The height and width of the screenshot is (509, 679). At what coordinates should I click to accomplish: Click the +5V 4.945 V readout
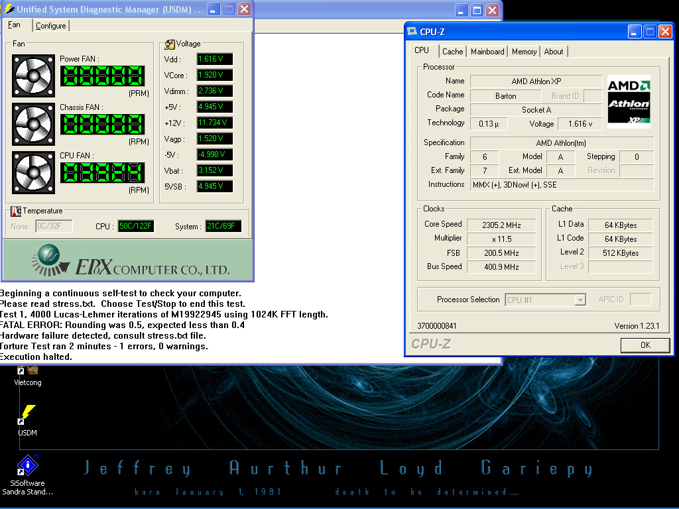[215, 107]
